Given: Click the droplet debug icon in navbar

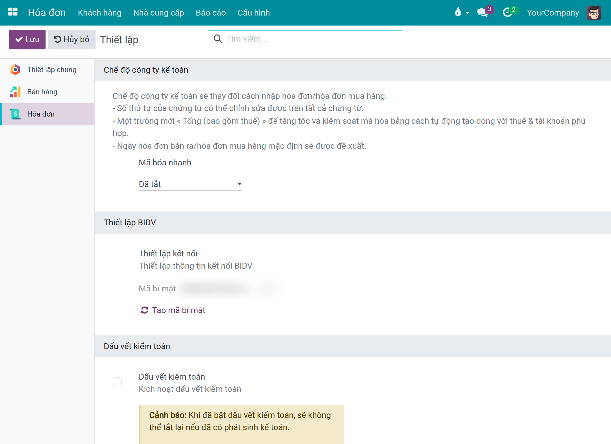Looking at the screenshot, I should tap(458, 12).
